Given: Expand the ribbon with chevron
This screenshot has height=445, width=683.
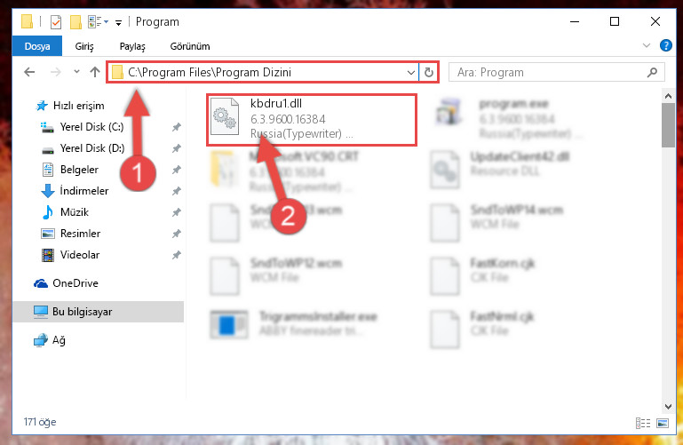Looking at the screenshot, I should tap(647, 45).
